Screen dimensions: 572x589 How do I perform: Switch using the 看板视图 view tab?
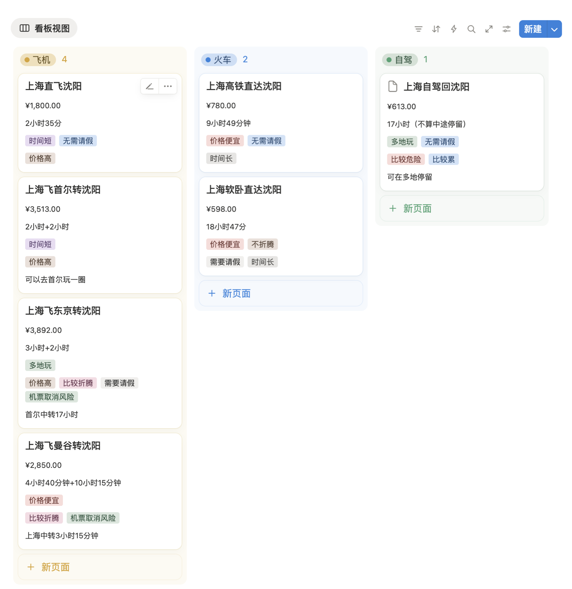coord(44,28)
